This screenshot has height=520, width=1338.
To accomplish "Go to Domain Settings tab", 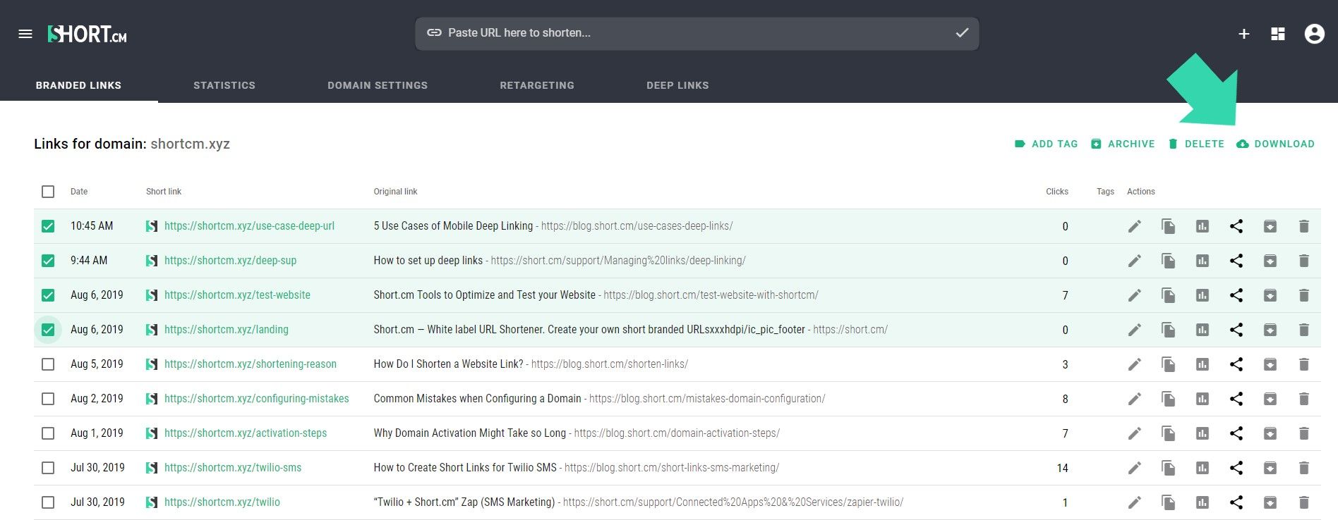I will (378, 85).
